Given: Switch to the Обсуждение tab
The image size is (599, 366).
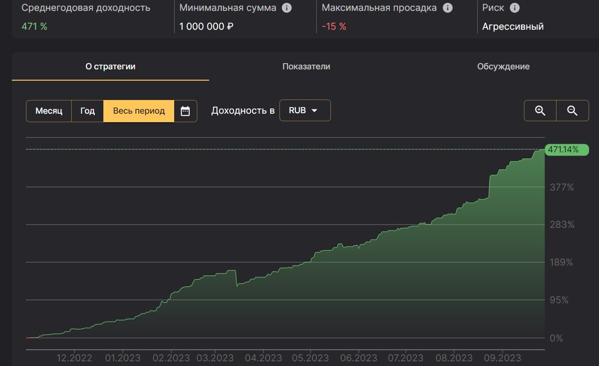Looking at the screenshot, I should (503, 66).
